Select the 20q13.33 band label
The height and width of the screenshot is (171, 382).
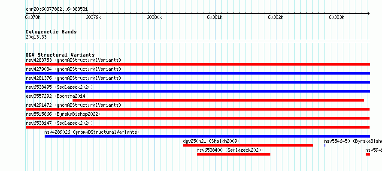(36, 37)
